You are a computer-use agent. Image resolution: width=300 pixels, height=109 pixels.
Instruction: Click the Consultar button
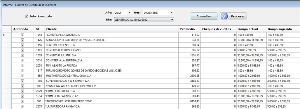click(204, 16)
